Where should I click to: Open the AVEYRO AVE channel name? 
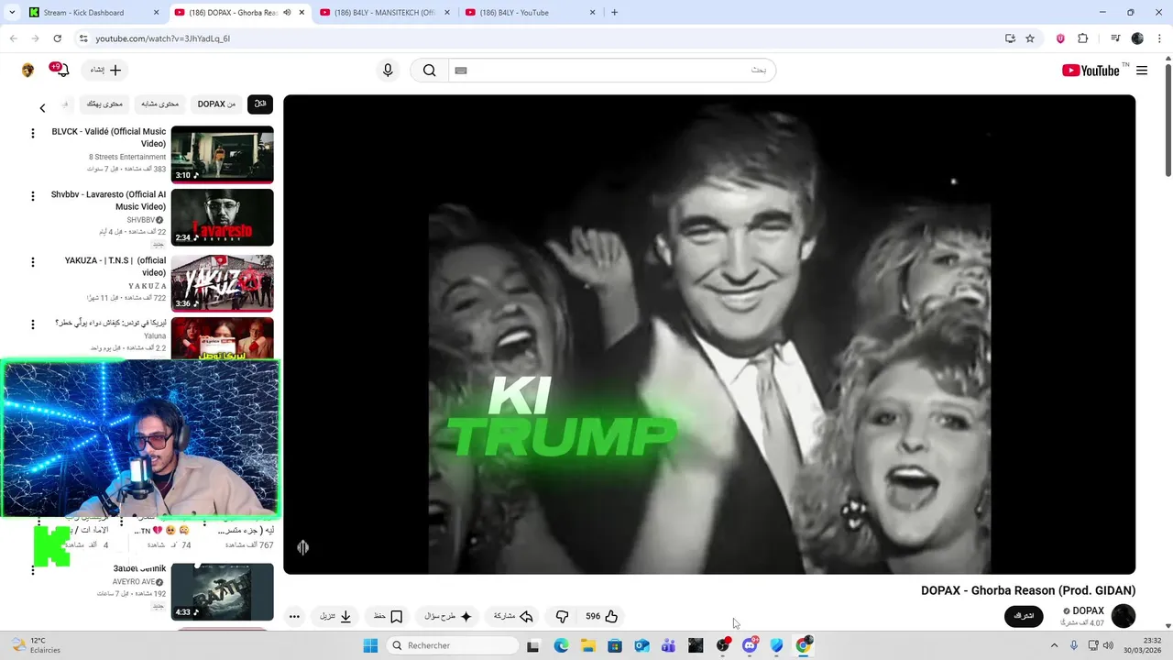[134, 582]
